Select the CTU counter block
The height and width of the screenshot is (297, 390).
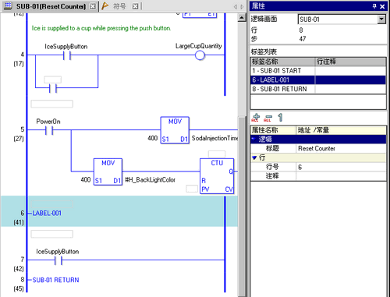coord(217,176)
